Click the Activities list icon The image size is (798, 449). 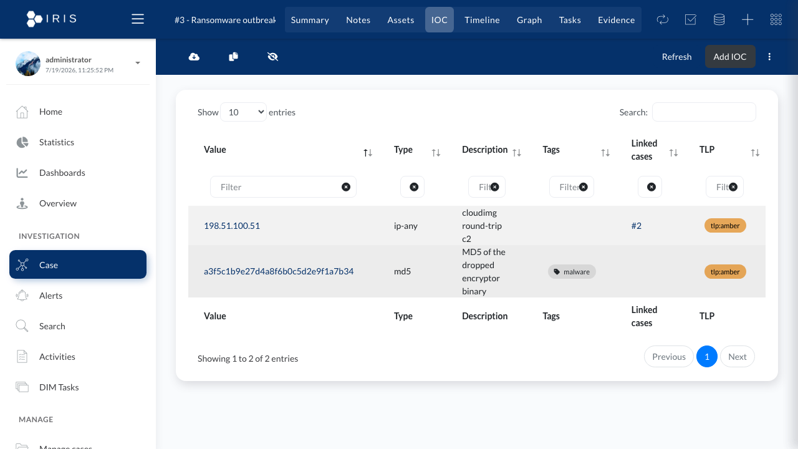[x=22, y=357]
